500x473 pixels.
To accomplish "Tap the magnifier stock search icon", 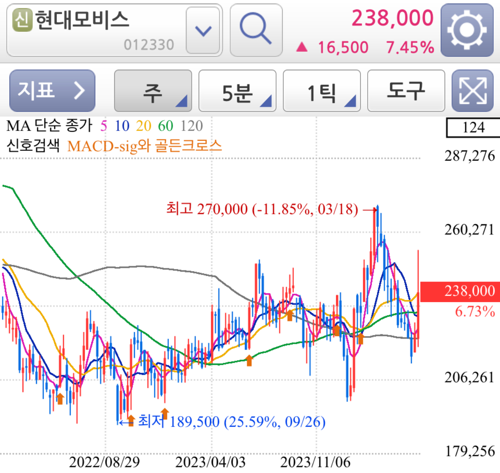I will coord(256,30).
